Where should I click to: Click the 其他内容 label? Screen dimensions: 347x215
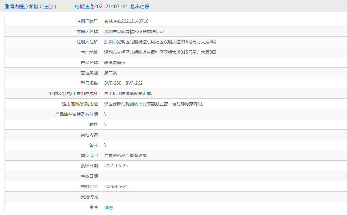tap(89, 135)
